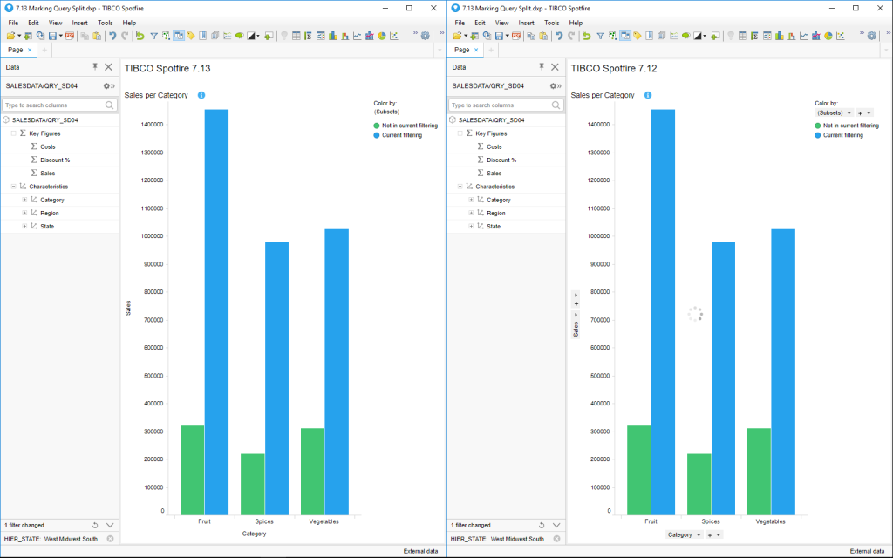Click the Save icon in 7.13 window

[52, 35]
